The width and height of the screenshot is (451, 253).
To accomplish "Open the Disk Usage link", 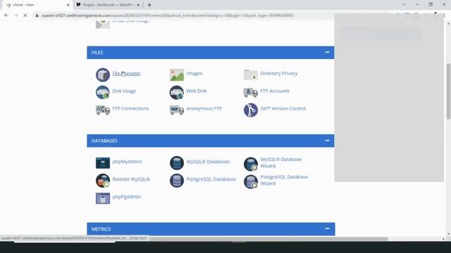I will click(124, 91).
